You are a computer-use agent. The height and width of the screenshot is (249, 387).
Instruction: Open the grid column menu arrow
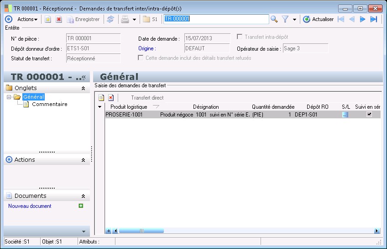pos(99,107)
